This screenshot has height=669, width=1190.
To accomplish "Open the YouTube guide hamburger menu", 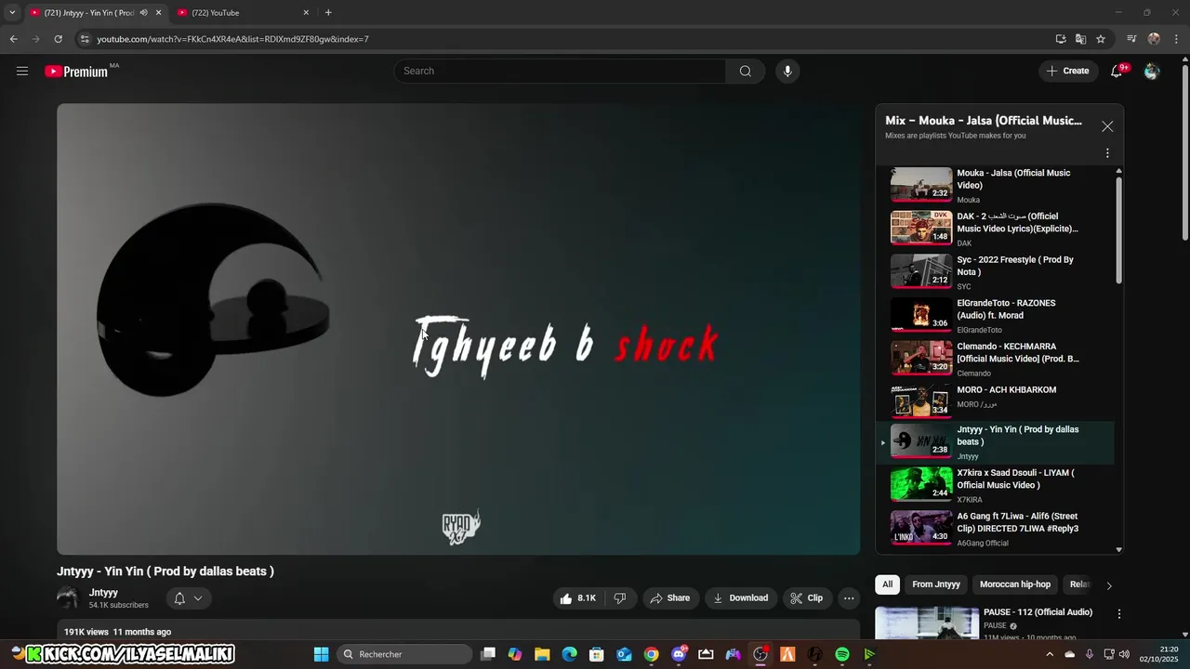I will pos(22,71).
